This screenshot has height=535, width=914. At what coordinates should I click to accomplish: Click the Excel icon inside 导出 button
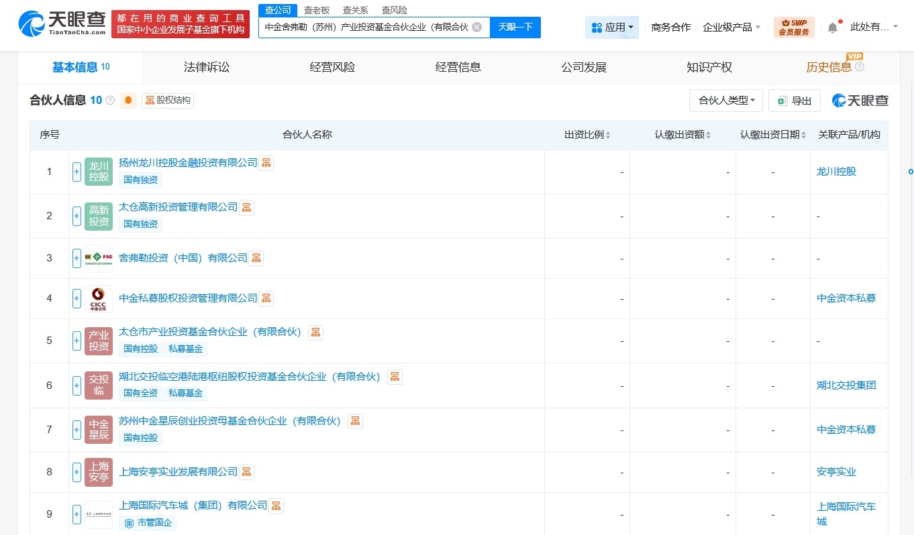pyautogui.click(x=781, y=100)
